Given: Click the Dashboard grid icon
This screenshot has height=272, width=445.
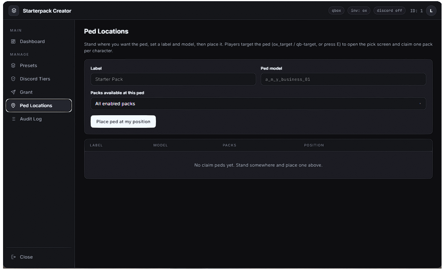Looking at the screenshot, I should [x=13, y=41].
